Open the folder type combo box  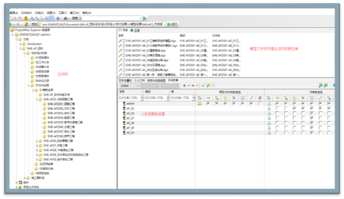[x=129, y=85]
